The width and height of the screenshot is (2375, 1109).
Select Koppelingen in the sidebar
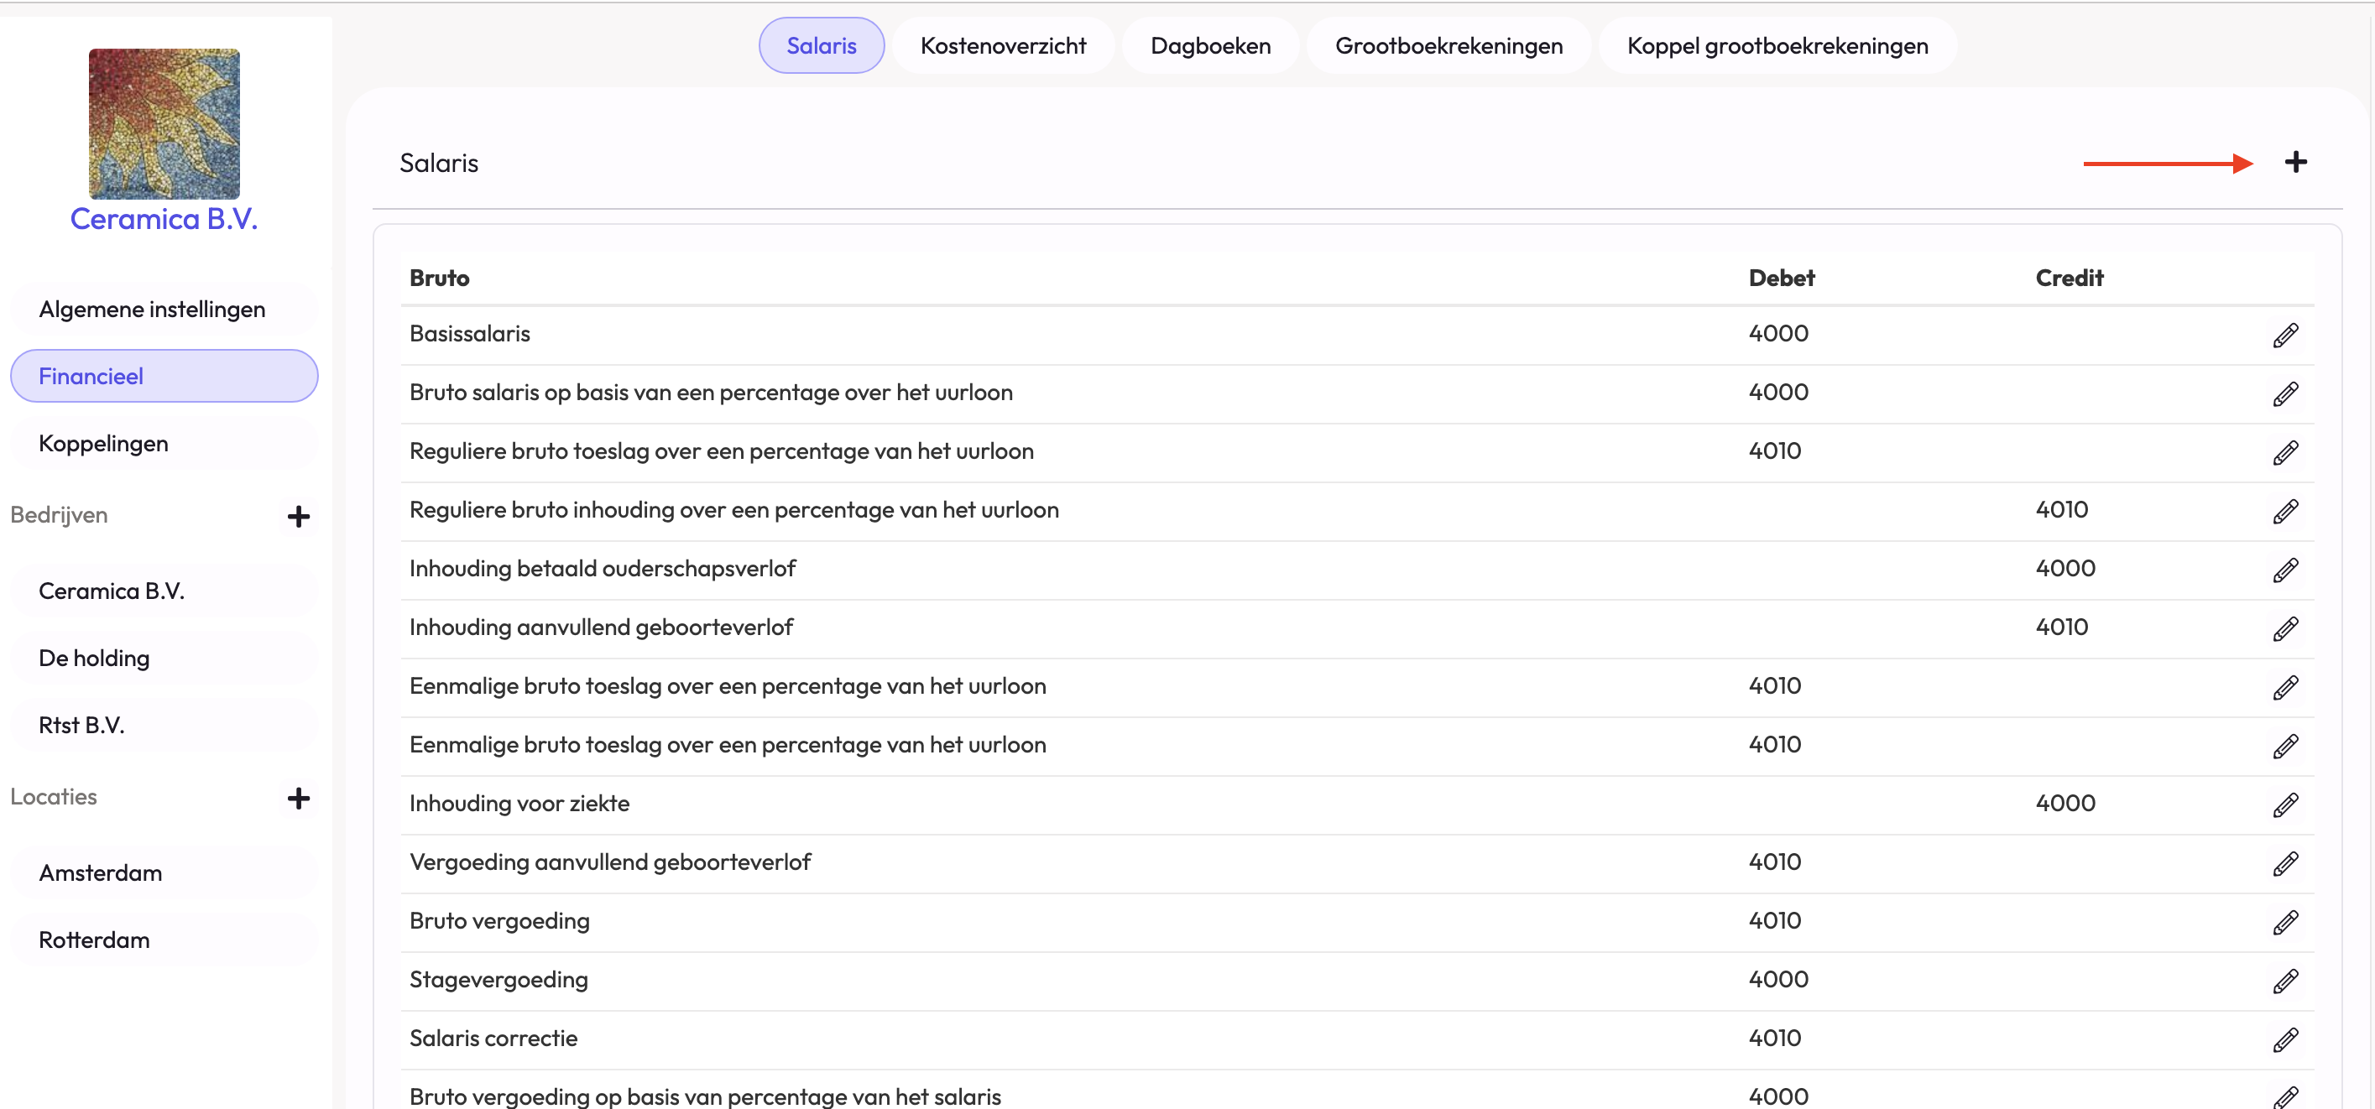(x=103, y=444)
